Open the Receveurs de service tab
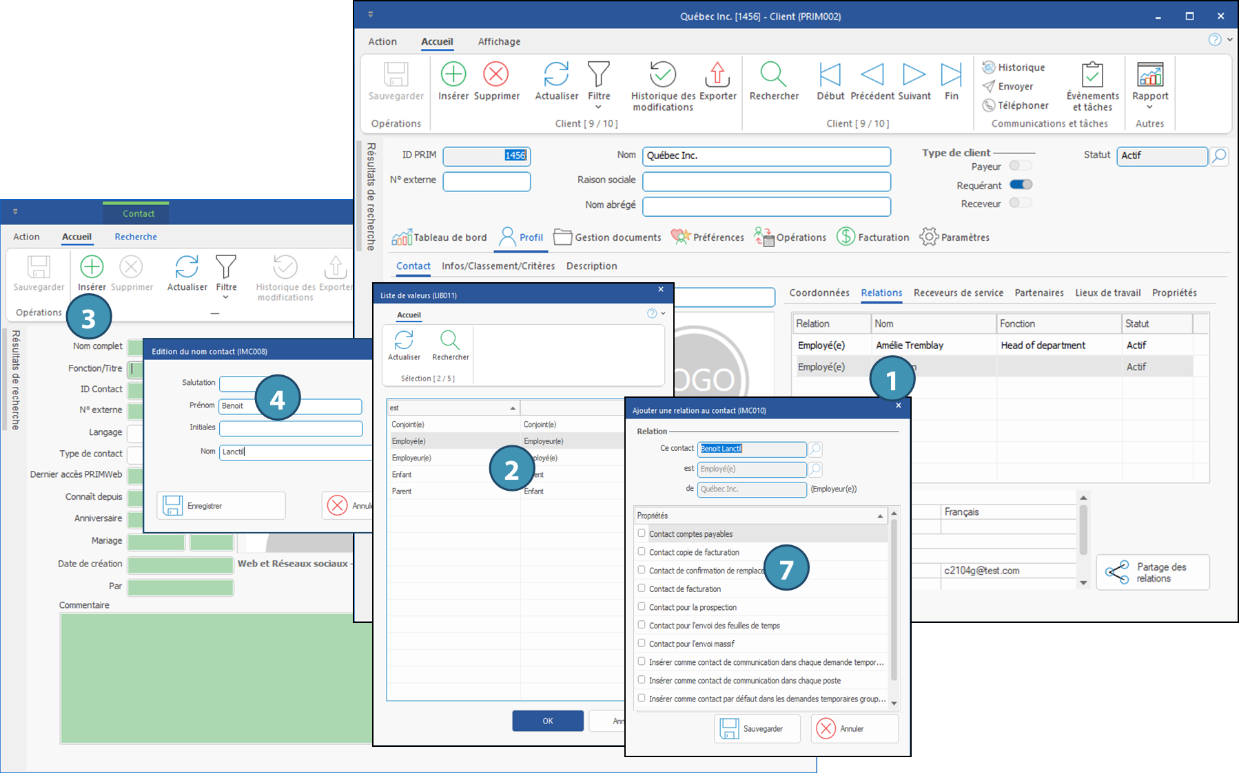Viewport: 1239px width, 773px height. click(958, 293)
